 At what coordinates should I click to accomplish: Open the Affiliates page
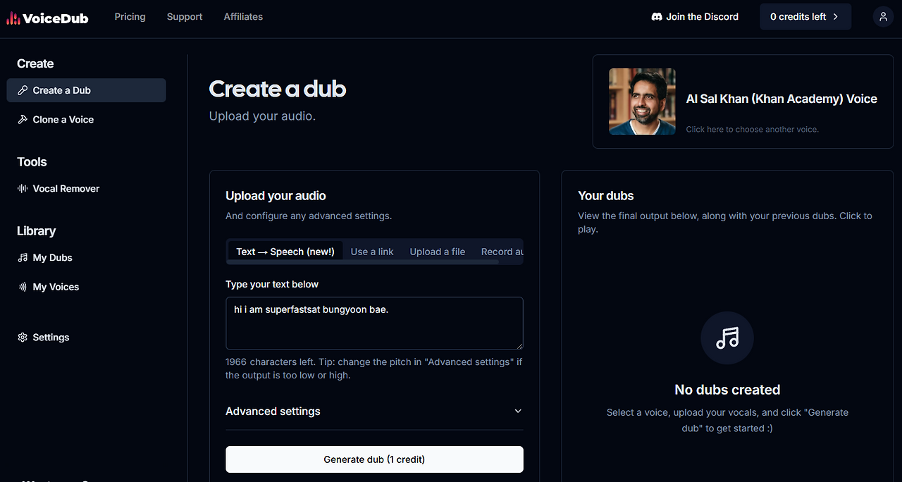pos(243,17)
